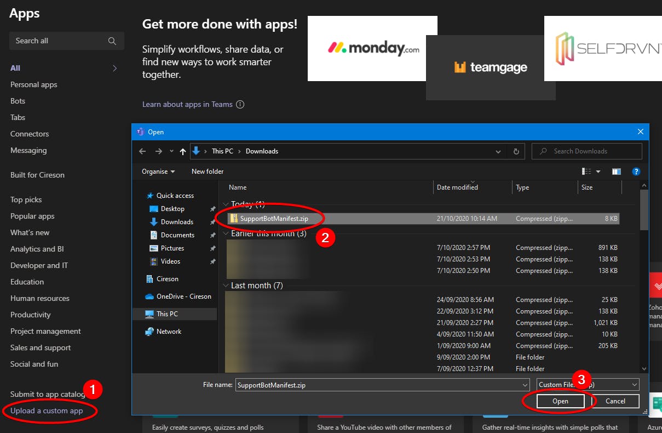Click the Open button

click(560, 401)
